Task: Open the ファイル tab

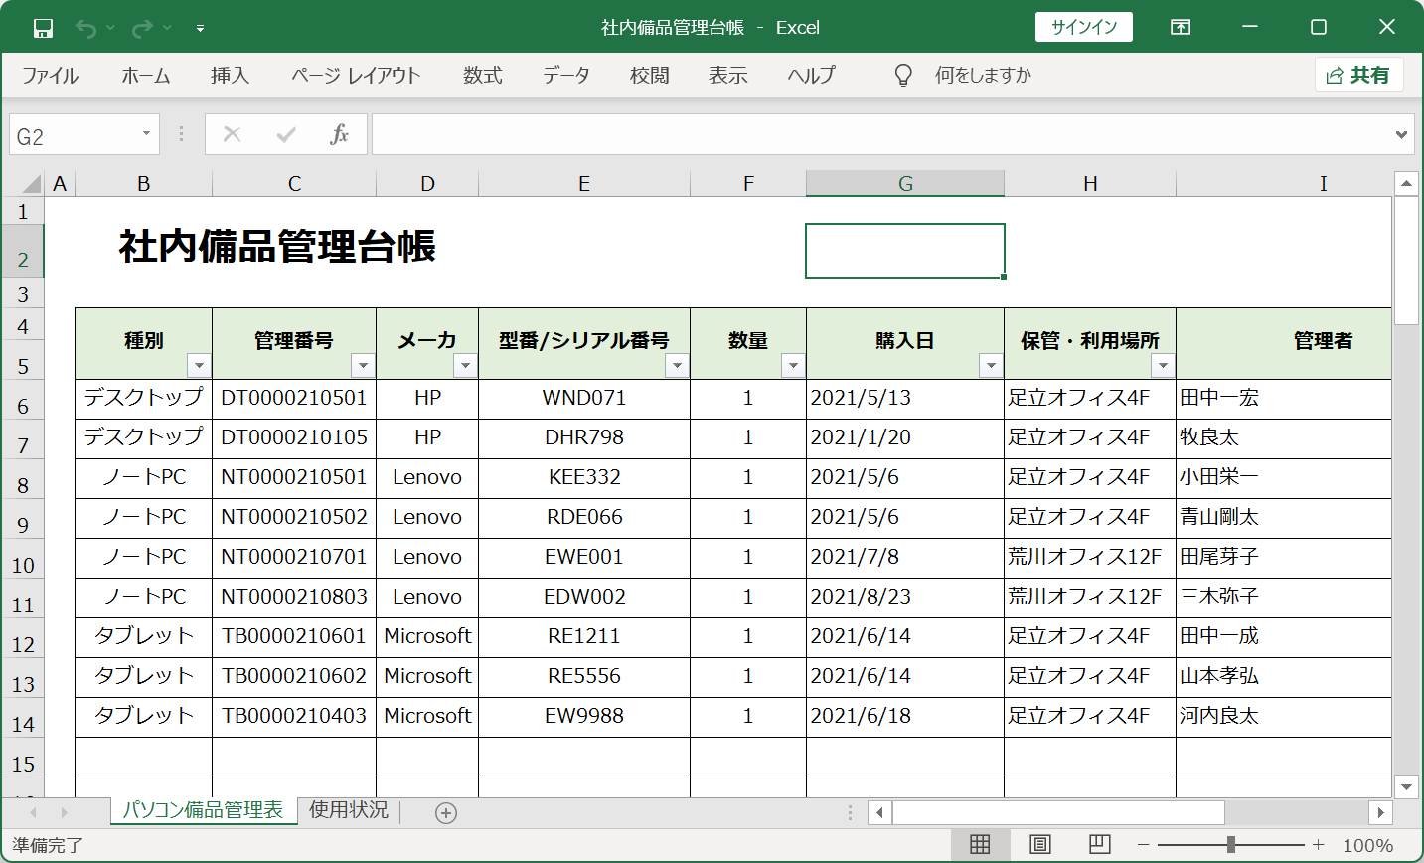Action: tap(50, 76)
